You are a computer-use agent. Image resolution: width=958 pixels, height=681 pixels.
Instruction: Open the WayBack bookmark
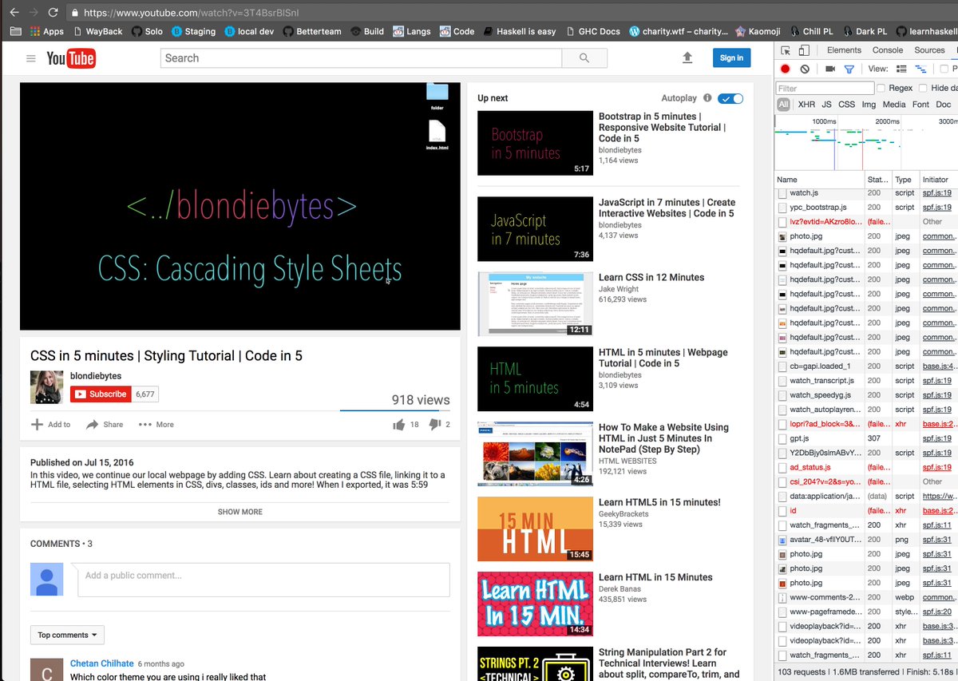(97, 31)
